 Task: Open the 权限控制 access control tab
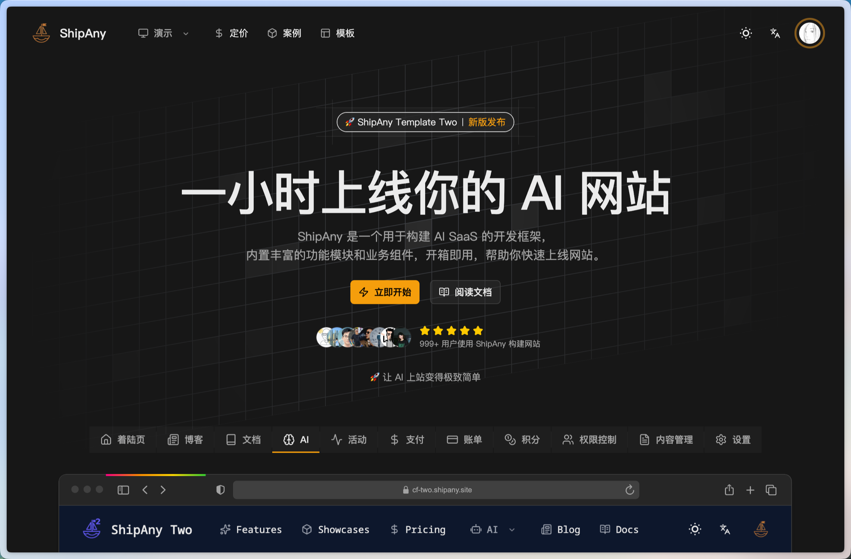[x=589, y=440]
